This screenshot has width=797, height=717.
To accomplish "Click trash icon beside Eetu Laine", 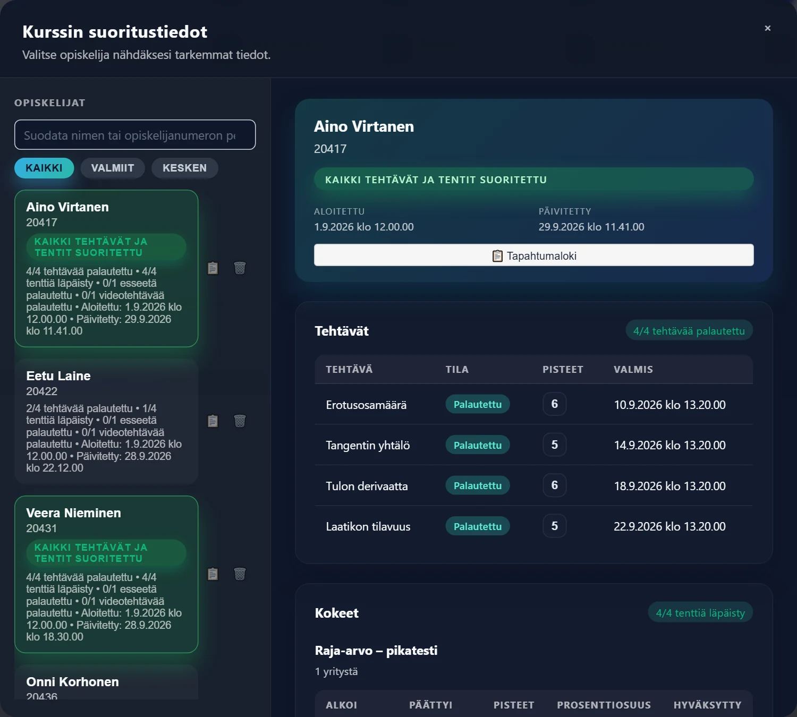I will pyautogui.click(x=240, y=421).
